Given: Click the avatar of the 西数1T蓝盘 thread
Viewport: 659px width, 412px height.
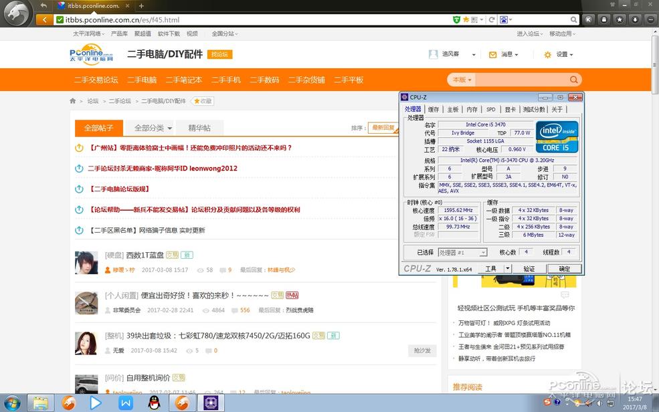Looking at the screenshot, I should tap(86, 262).
